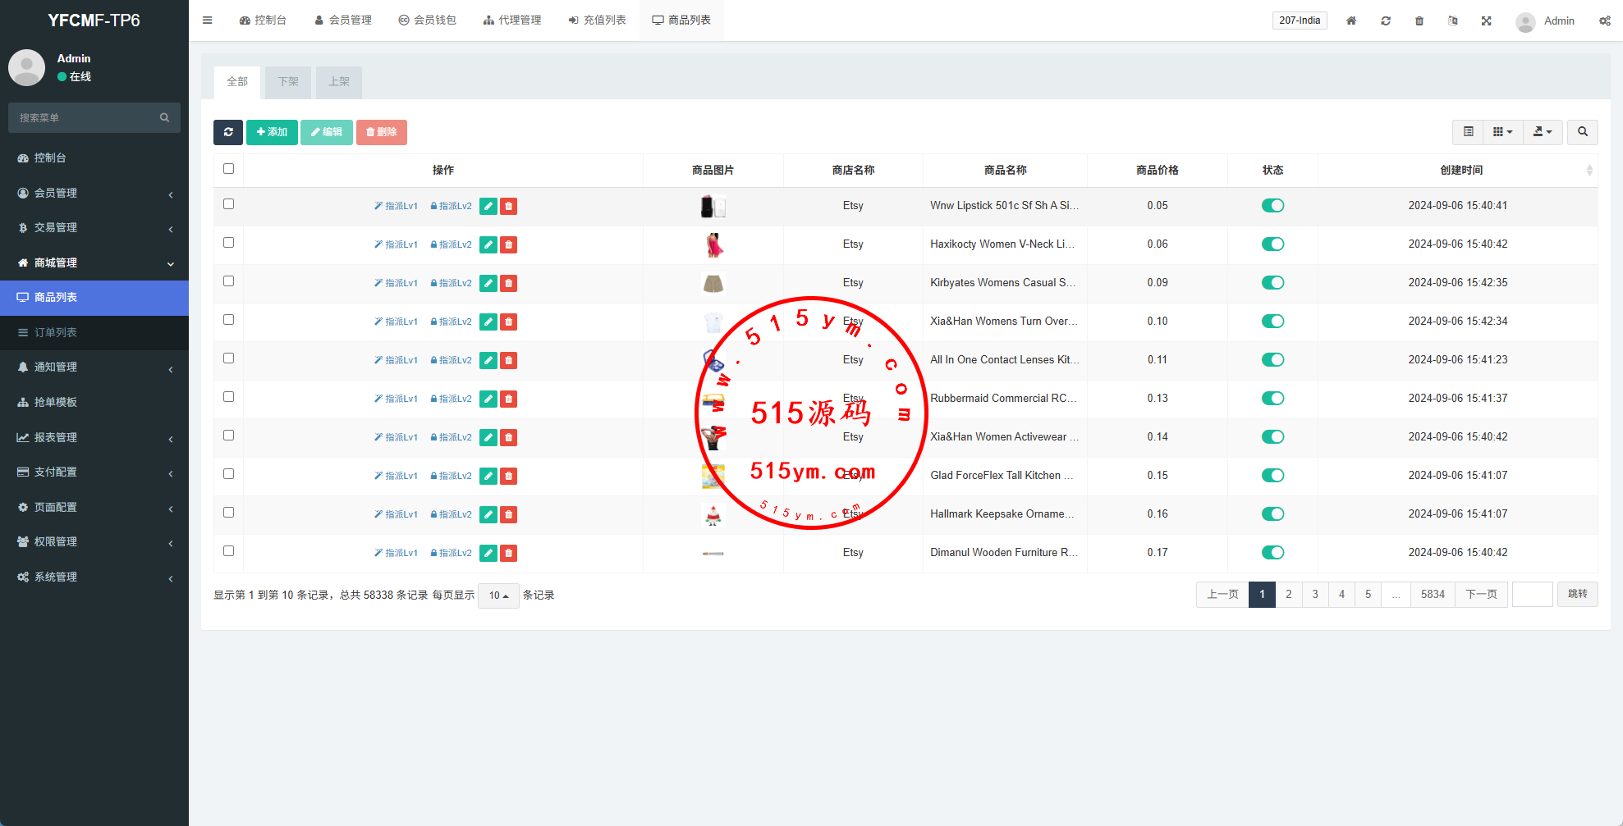The image size is (1623, 826).
Task: Open the page size dropdown showing 10
Action: (498, 596)
